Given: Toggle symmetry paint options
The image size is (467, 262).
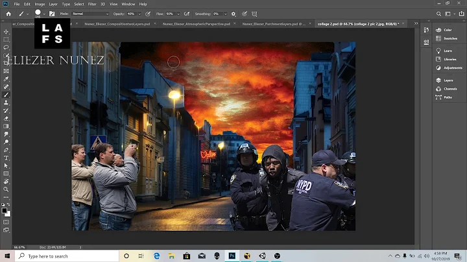Looking at the screenshot, I should (x=254, y=14).
